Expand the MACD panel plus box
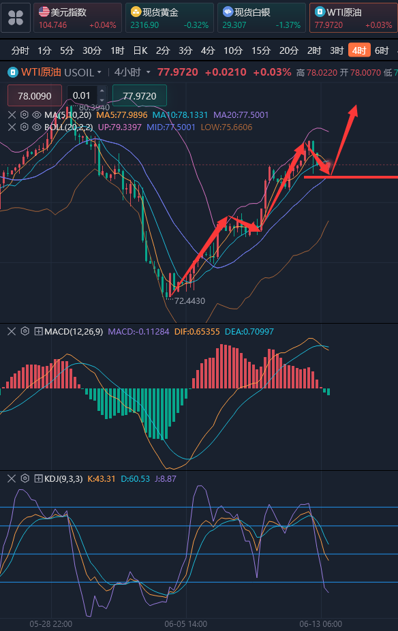This screenshot has width=398, height=631. [x=39, y=332]
